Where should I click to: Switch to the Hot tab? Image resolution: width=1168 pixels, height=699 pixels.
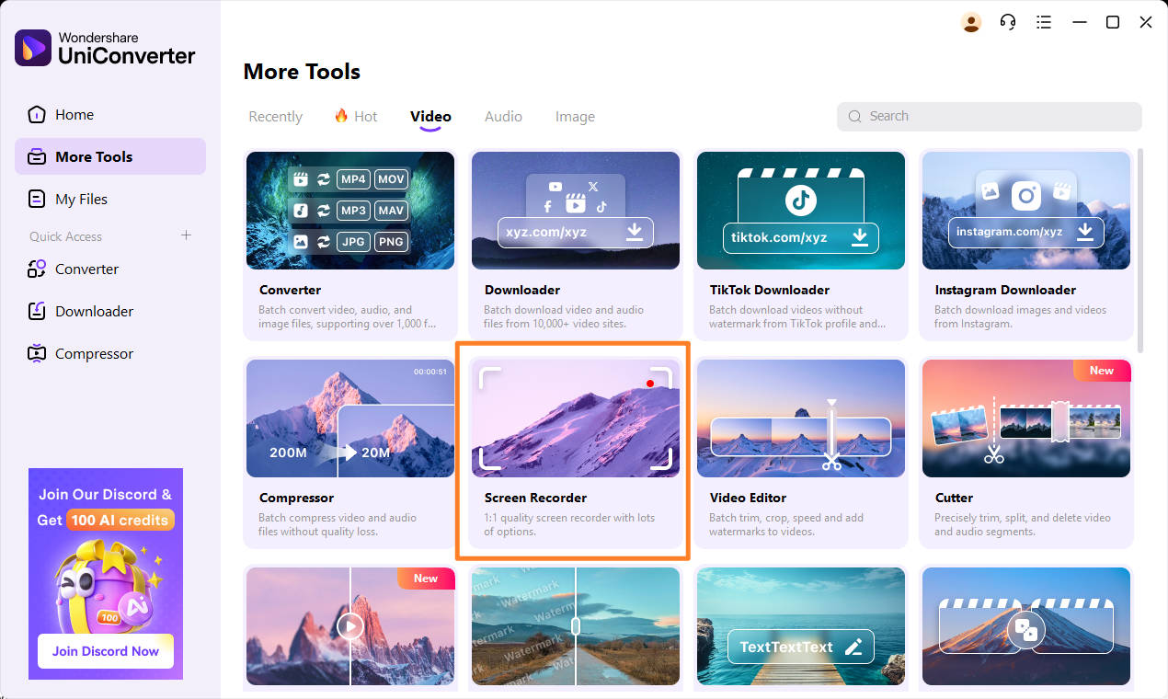[356, 117]
